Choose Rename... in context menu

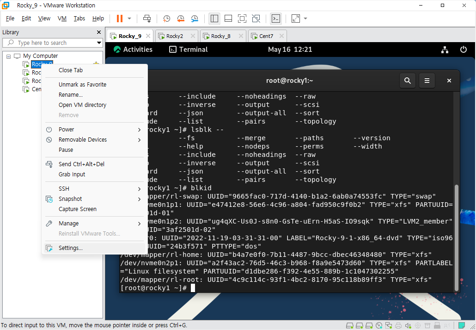coord(94,95)
